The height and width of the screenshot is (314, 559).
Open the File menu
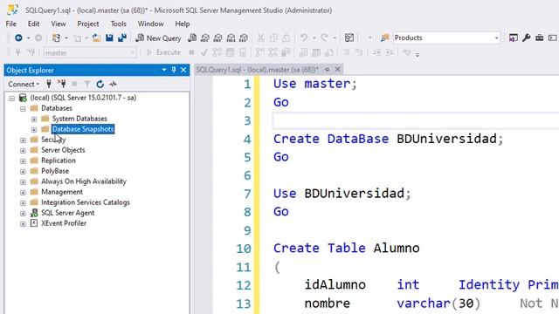click(11, 24)
